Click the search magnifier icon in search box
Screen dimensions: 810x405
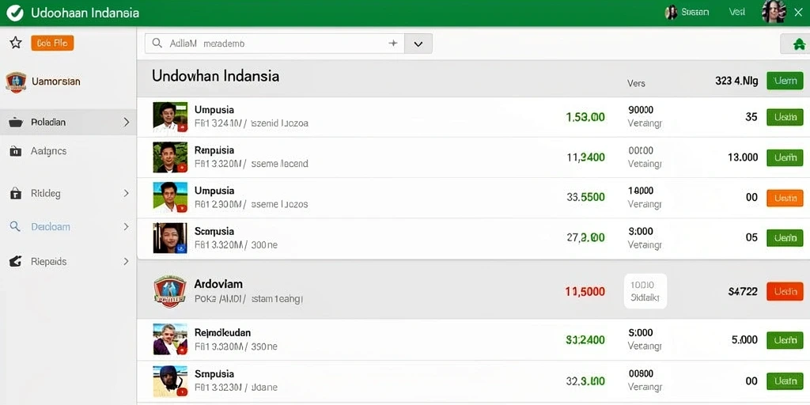point(157,44)
